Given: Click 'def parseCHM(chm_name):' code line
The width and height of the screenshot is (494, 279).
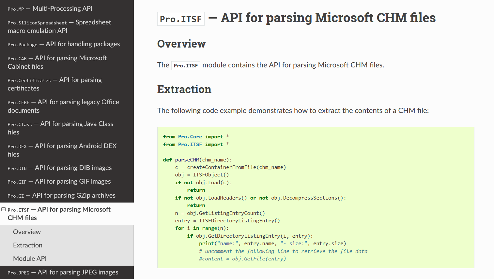Looking at the screenshot, I should [197, 160].
